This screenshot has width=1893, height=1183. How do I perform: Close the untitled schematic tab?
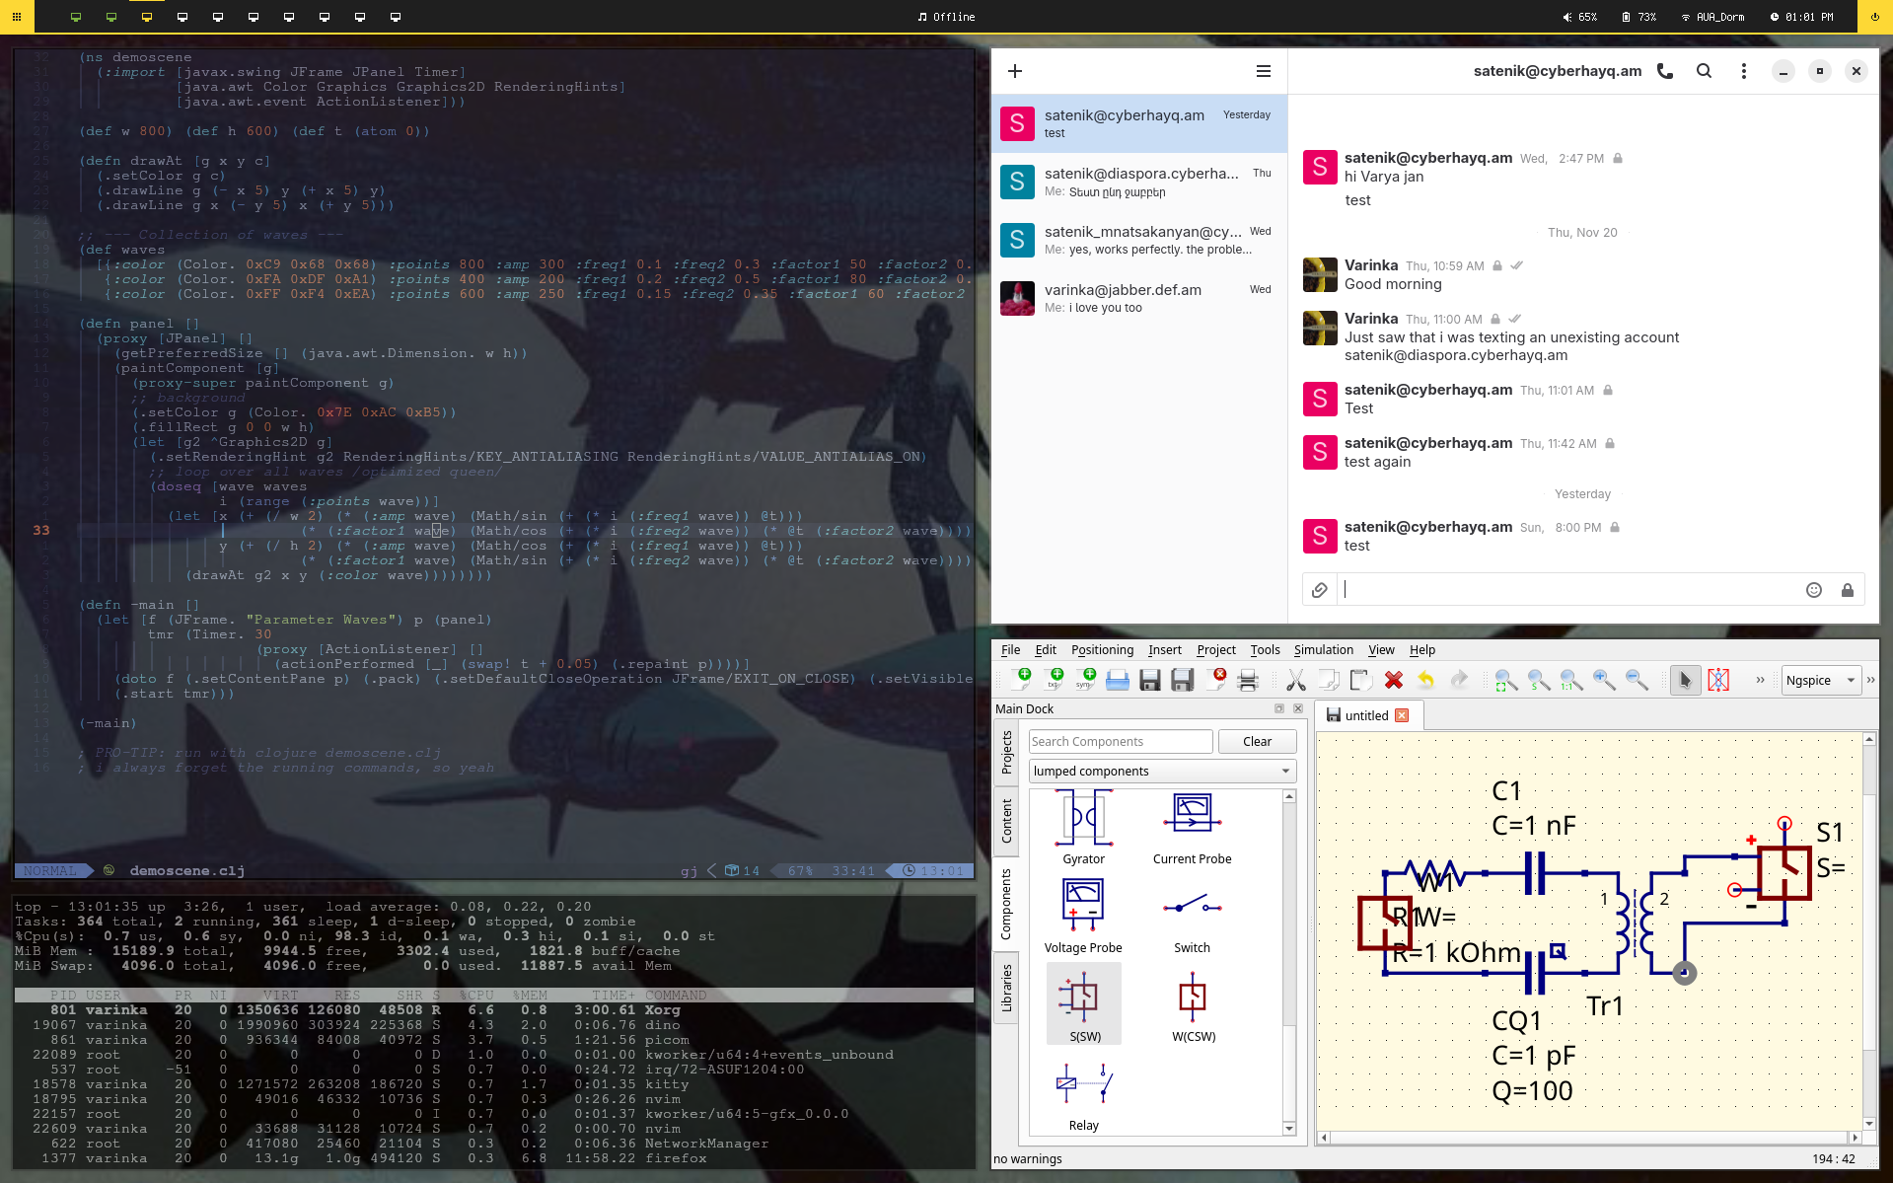[1402, 715]
